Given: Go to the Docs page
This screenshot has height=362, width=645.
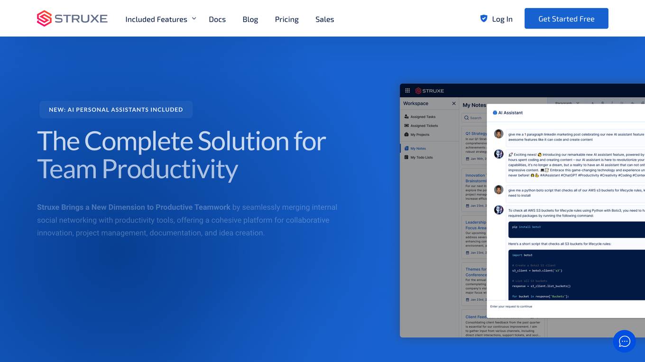Looking at the screenshot, I should click(x=217, y=19).
